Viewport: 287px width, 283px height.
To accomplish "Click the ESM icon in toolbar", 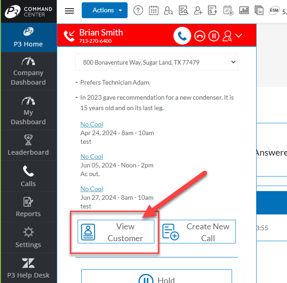I will [274, 10].
